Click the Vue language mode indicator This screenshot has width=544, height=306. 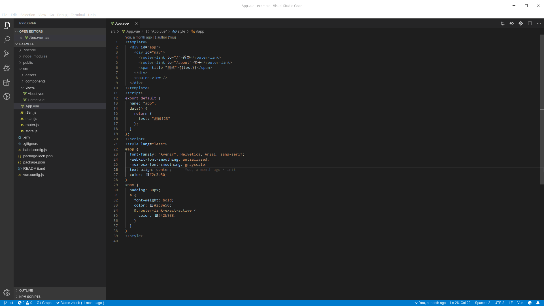520,303
